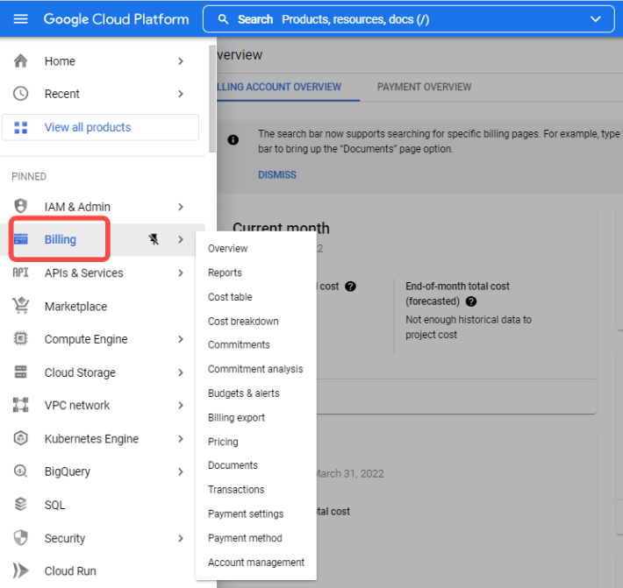Open Documents from Billing submenu

233,465
